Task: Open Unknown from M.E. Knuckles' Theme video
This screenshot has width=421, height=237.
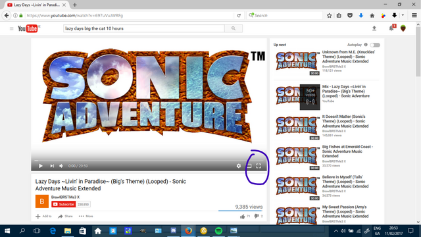Action: tap(349, 57)
